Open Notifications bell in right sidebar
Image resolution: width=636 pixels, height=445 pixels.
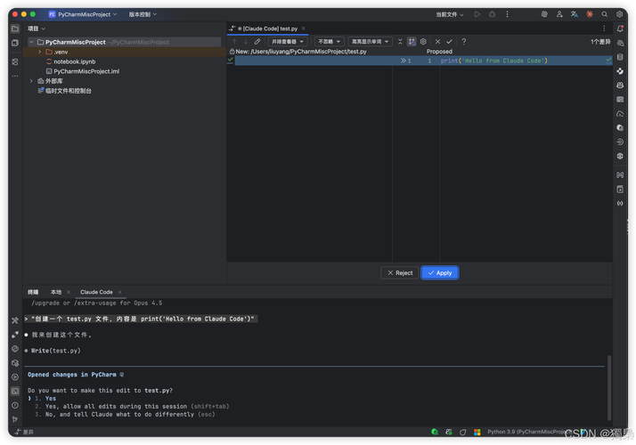click(x=620, y=28)
